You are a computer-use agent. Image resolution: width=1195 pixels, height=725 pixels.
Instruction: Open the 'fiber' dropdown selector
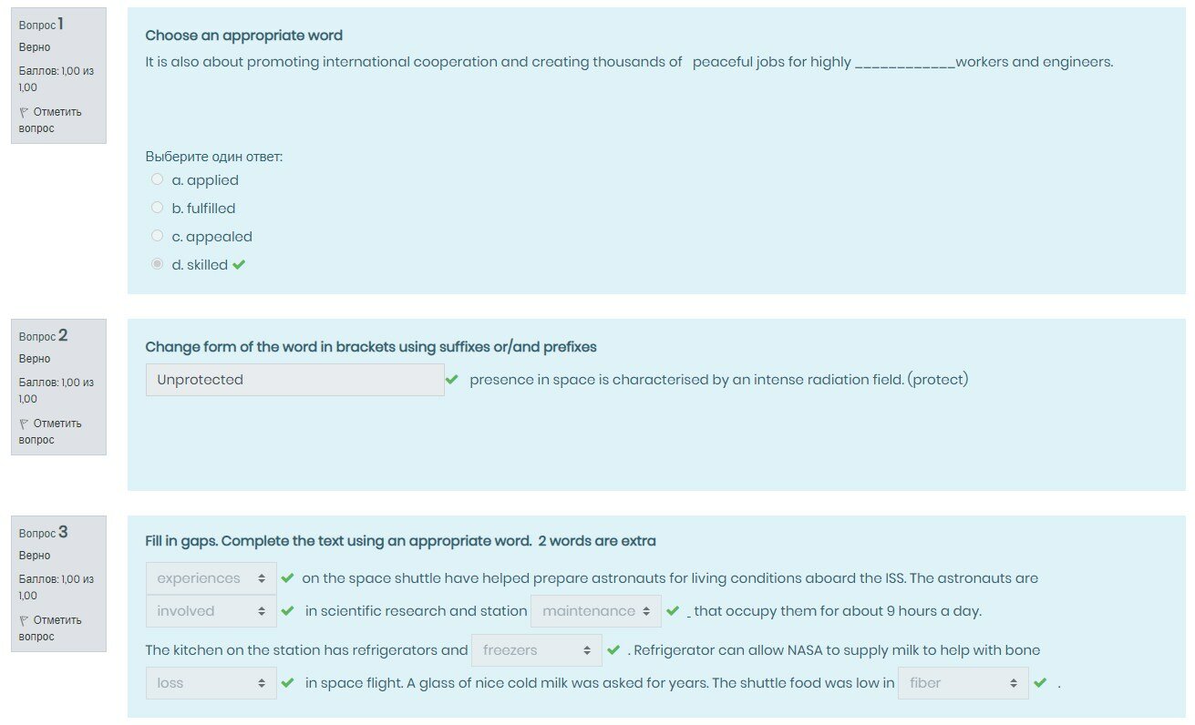pos(963,683)
